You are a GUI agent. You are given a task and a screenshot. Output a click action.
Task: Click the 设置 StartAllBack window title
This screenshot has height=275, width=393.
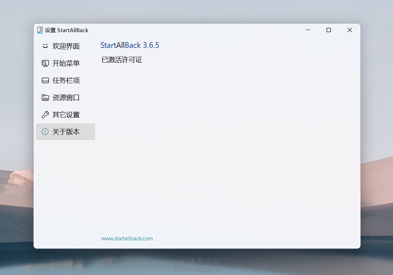67,30
